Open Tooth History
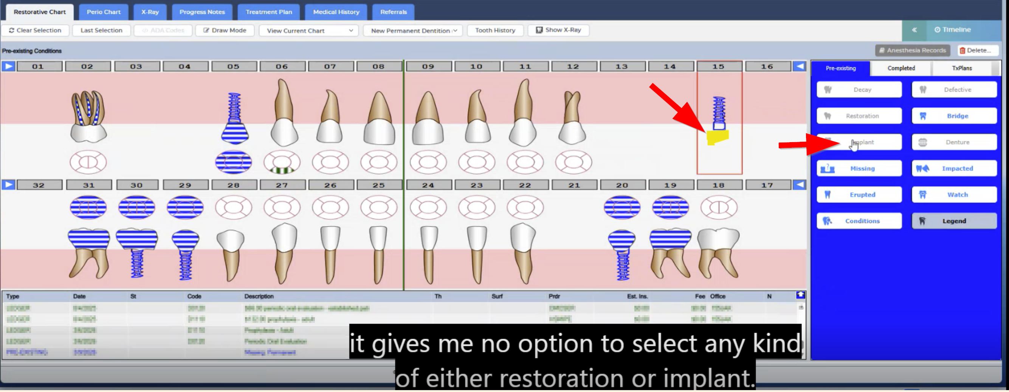Screen dimensions: 1009x392 point(495,30)
